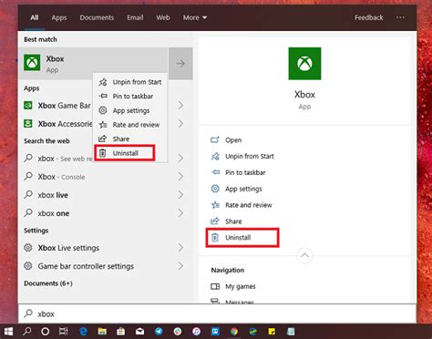Screen dimensions: 432x339
Task: Select the All tab
Action: coord(35,17)
